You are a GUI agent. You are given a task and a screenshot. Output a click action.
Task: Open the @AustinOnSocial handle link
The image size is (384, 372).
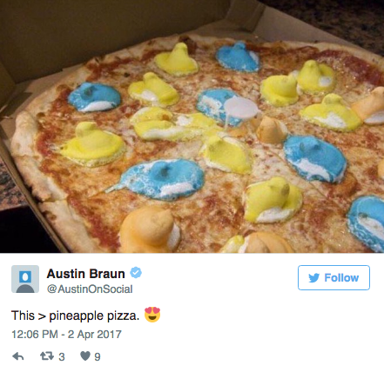tap(90, 289)
